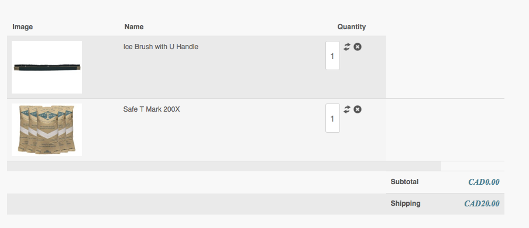Select the CAD20.00 shipping amount

(x=482, y=203)
